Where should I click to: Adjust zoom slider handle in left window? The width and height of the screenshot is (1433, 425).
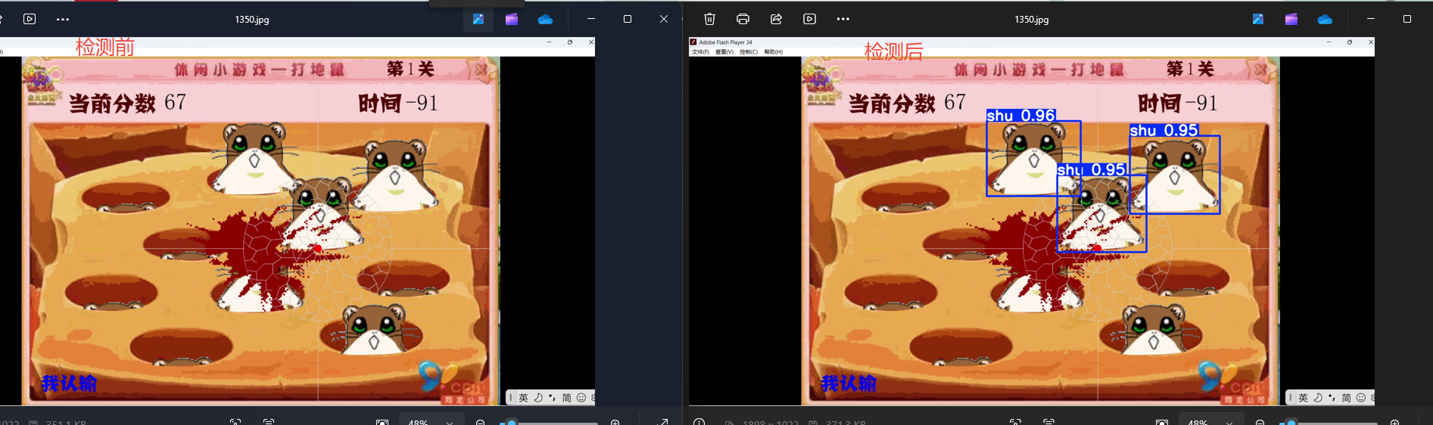(512, 422)
